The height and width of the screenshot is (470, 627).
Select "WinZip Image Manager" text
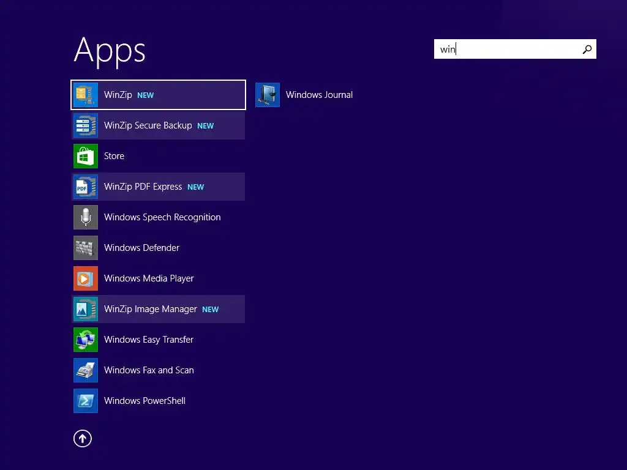tap(151, 309)
